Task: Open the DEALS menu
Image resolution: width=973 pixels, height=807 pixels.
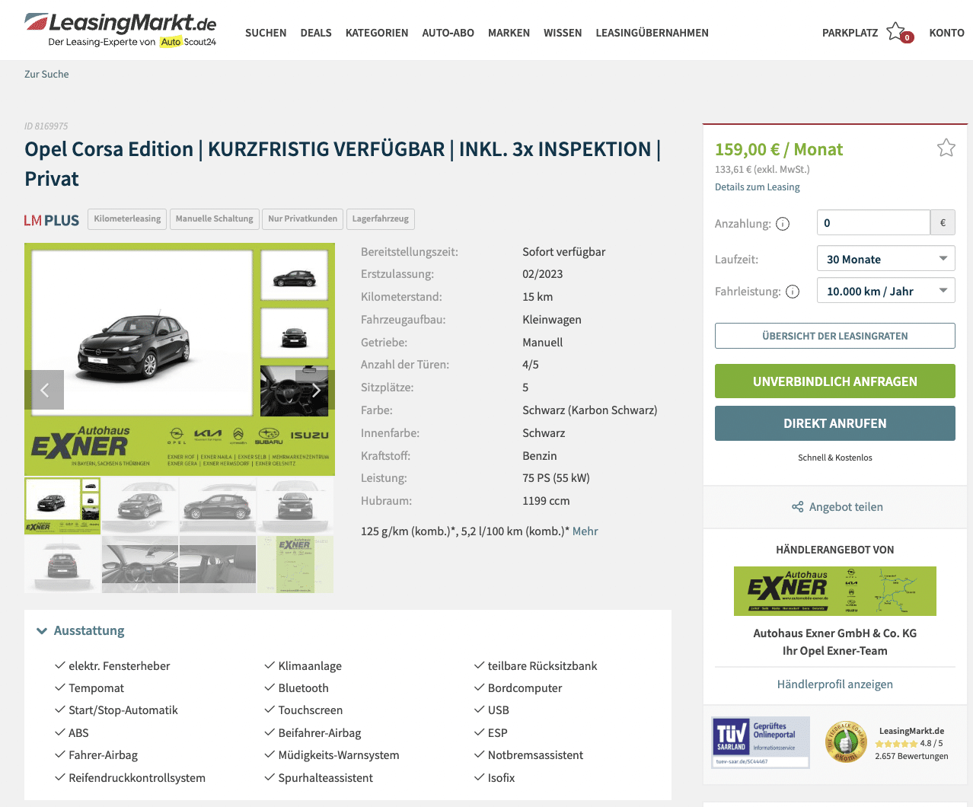Action: pos(316,33)
